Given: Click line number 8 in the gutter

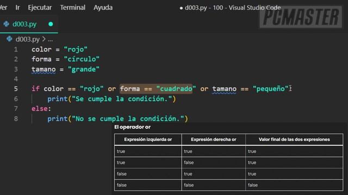Looking at the screenshot, I should click(16, 119).
